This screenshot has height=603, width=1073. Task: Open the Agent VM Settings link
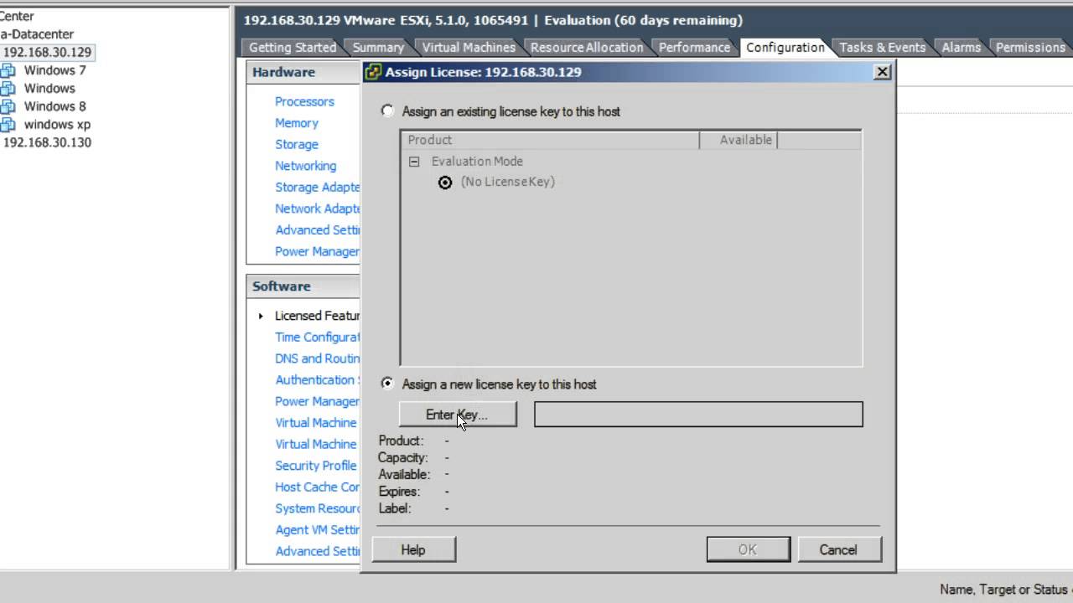[318, 530]
